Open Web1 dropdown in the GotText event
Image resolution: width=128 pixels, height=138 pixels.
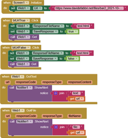click(x=18, y=77)
